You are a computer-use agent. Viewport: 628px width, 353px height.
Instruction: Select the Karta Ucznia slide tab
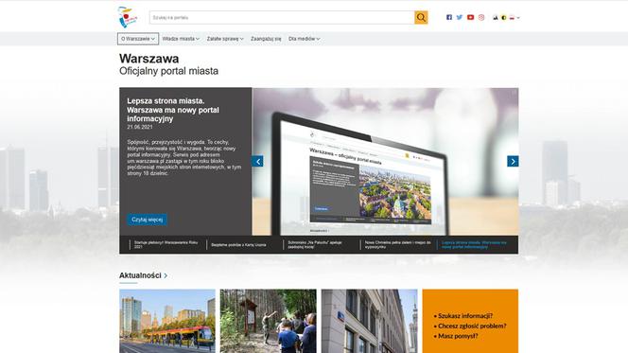click(238, 245)
